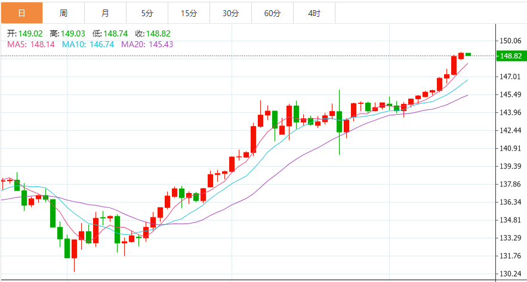Click the lowest red candle near 131.76
The width and height of the screenshot is (527, 282).
click(74, 249)
